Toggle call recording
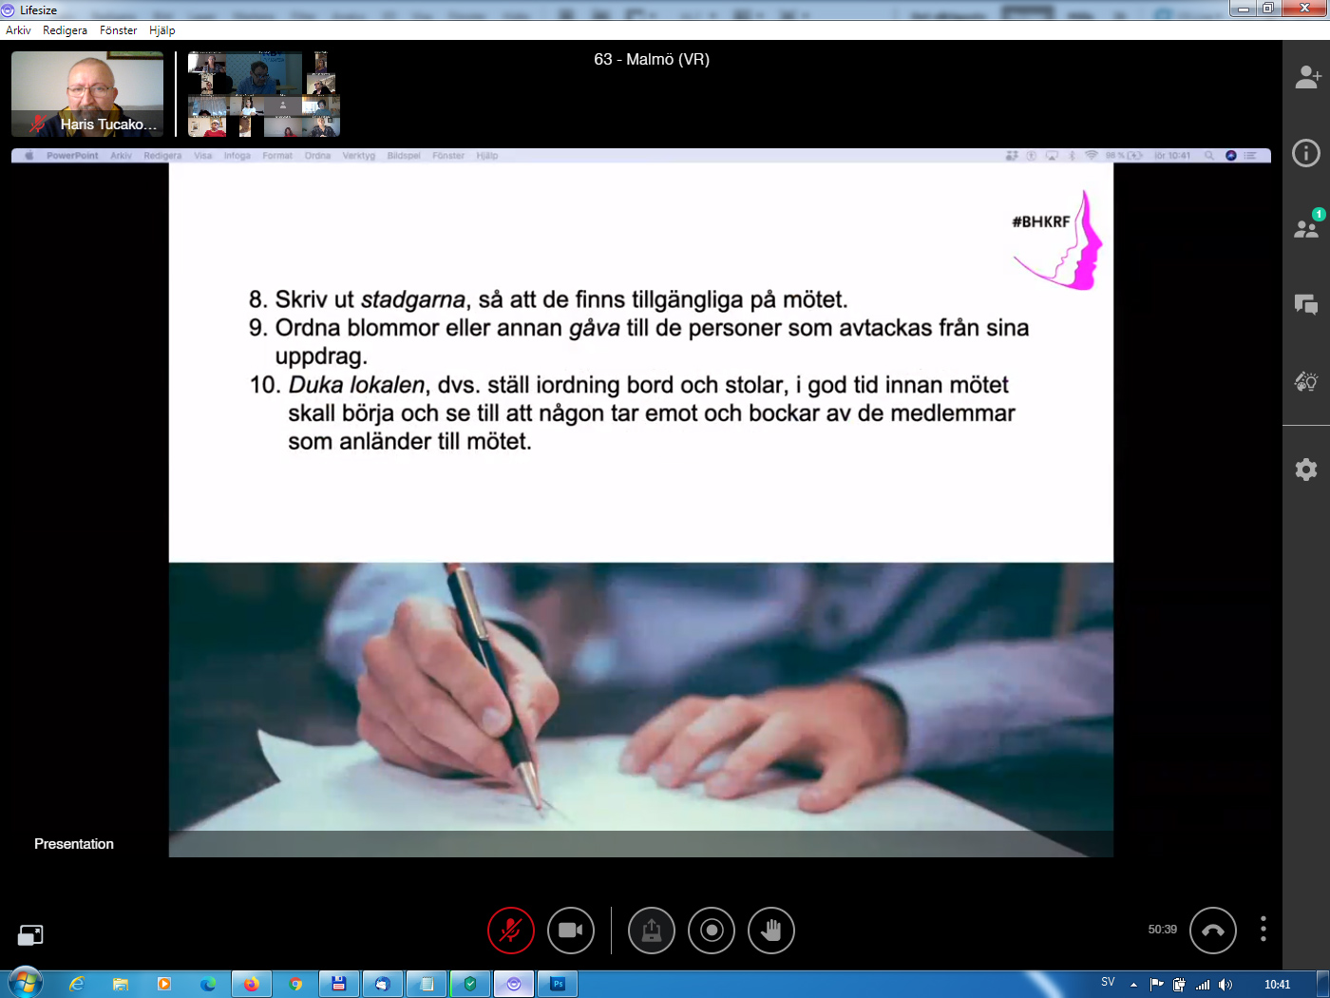This screenshot has width=1330, height=998. click(712, 931)
